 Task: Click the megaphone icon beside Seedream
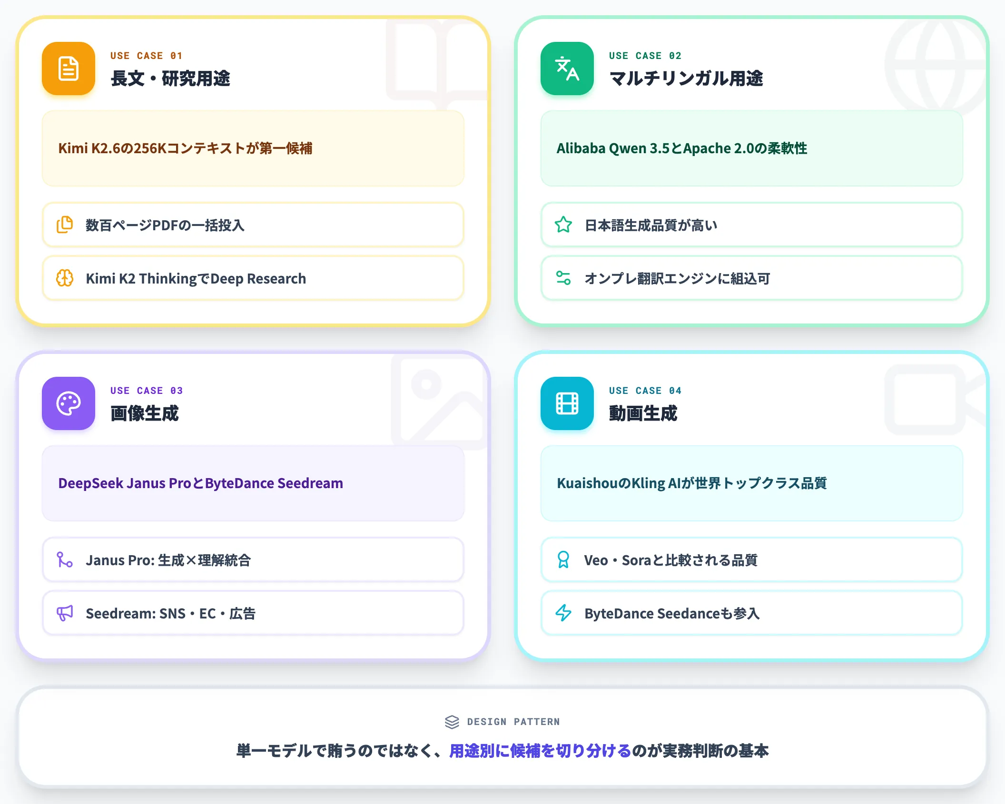click(x=65, y=613)
